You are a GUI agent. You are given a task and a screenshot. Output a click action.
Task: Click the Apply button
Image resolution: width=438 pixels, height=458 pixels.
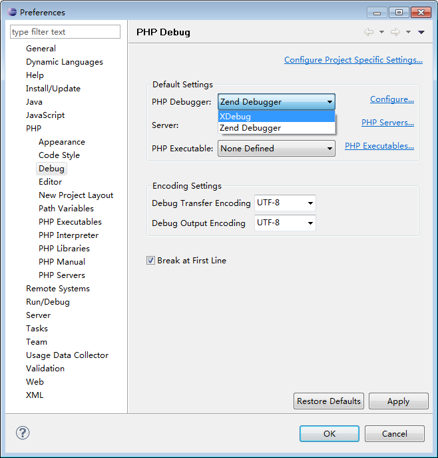tap(398, 401)
